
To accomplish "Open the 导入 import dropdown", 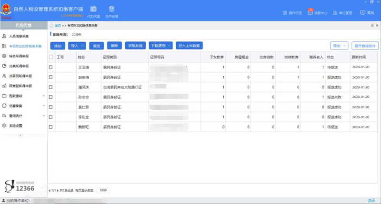I will [x=76, y=46].
